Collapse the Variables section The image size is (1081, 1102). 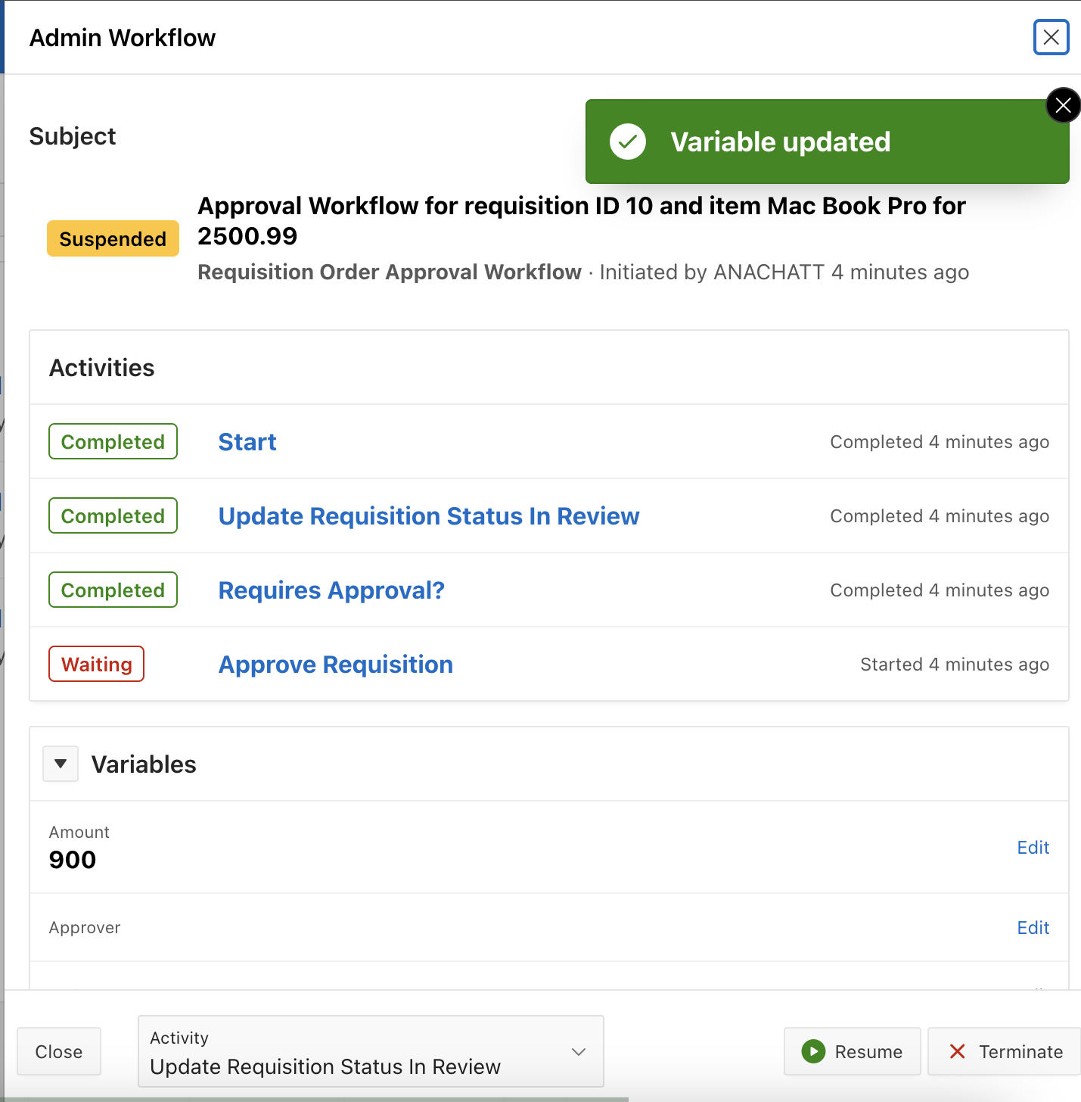coord(61,764)
